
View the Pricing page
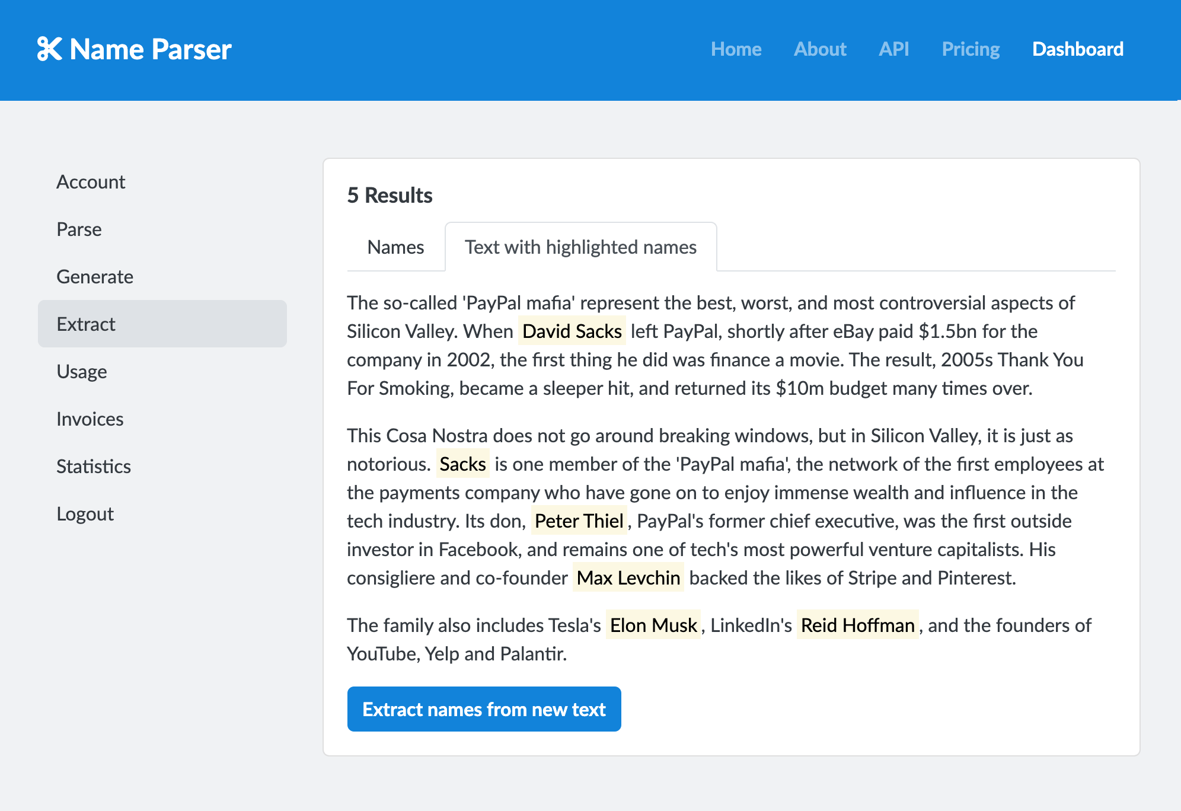point(971,49)
